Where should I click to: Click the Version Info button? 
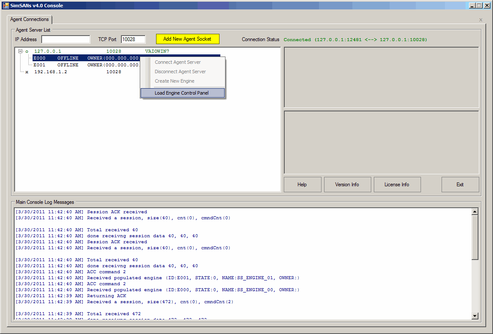coord(347,185)
